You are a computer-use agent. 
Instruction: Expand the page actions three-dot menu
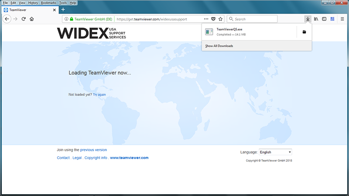coord(206,19)
